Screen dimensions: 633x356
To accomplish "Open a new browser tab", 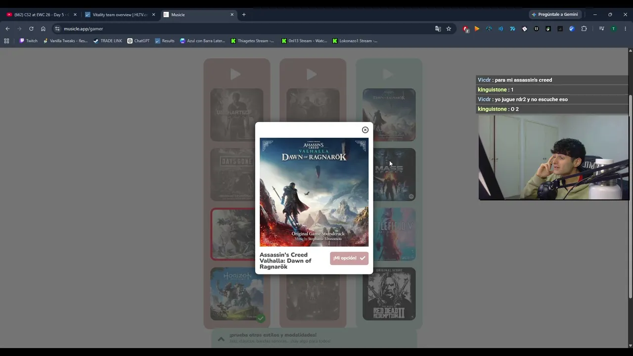I will click(244, 15).
